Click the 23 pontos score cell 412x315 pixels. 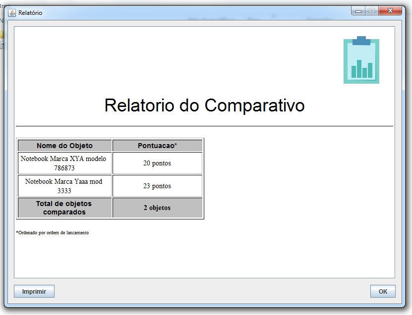[x=157, y=186]
